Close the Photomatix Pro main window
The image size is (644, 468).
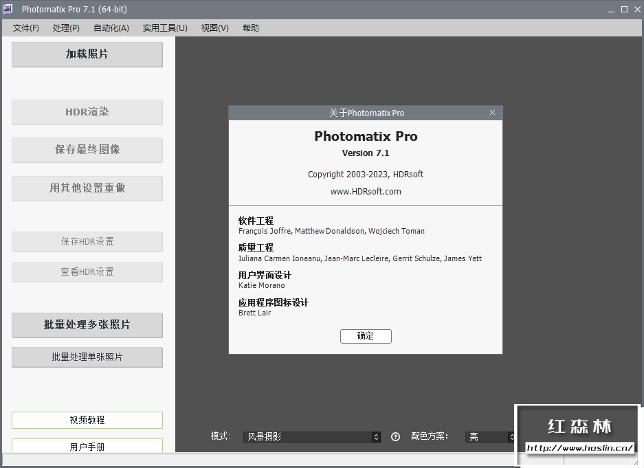[637, 10]
